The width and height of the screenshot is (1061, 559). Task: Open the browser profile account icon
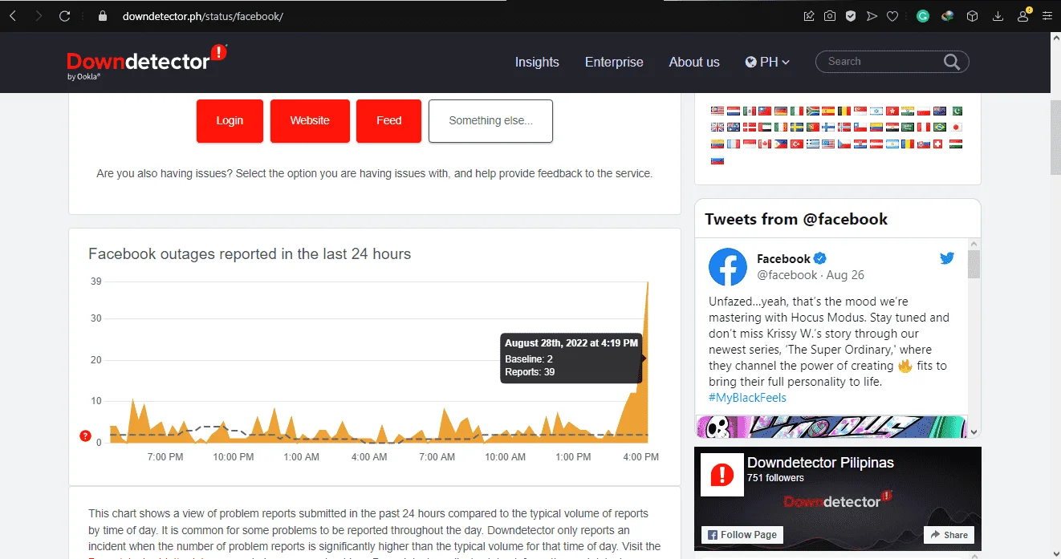point(1023,15)
